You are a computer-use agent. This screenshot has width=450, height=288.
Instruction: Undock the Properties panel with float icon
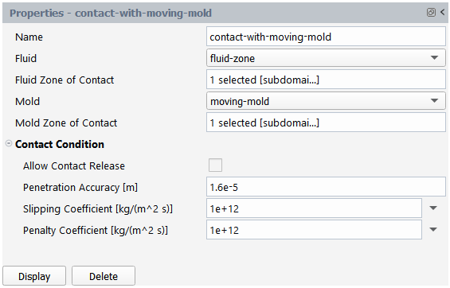(x=431, y=12)
